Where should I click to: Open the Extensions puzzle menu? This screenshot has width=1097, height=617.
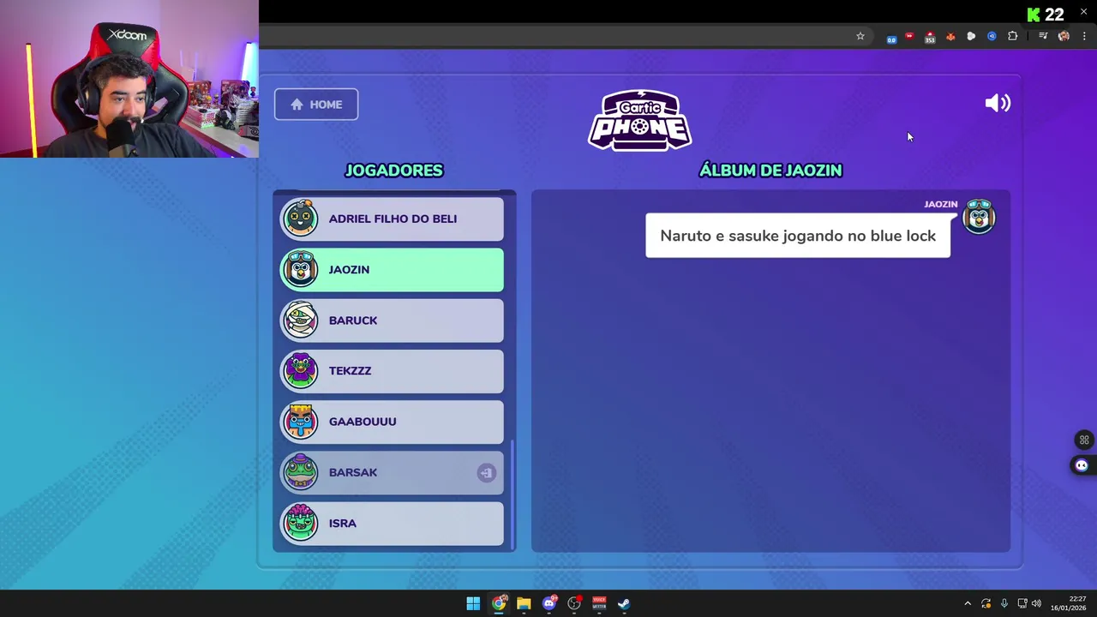1012,36
